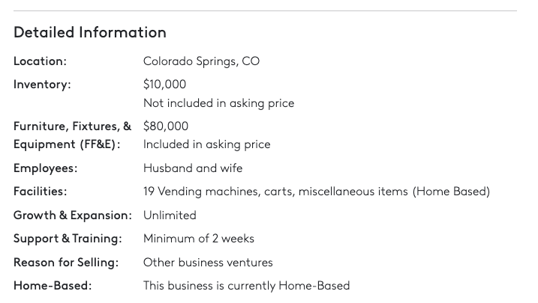
Task: Click the $10,000 inventory value
Action: 164,85
